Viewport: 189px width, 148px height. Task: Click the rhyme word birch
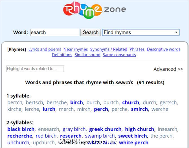pyautogui.click(x=76, y=102)
